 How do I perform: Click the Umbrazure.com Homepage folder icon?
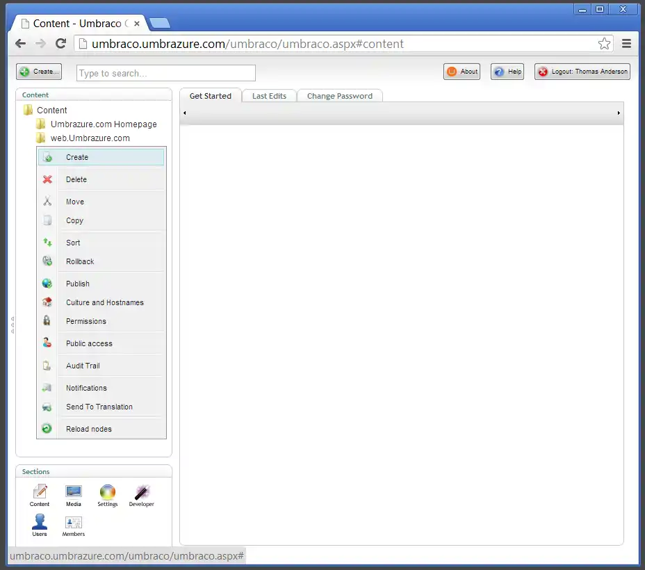[x=41, y=124]
